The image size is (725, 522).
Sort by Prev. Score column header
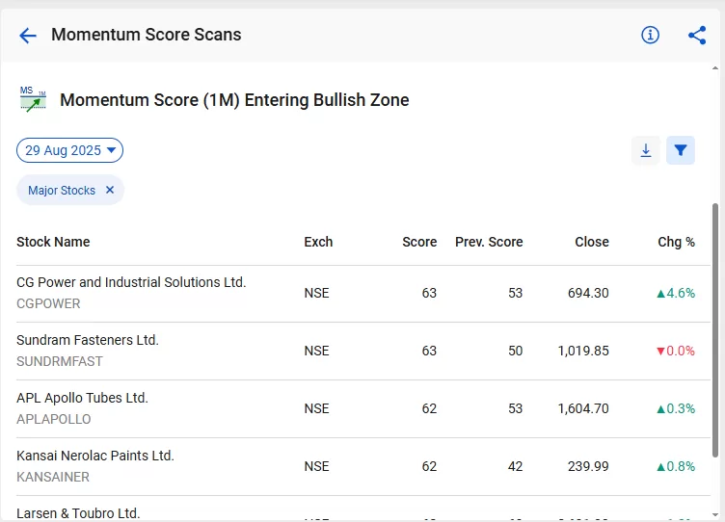pos(489,242)
